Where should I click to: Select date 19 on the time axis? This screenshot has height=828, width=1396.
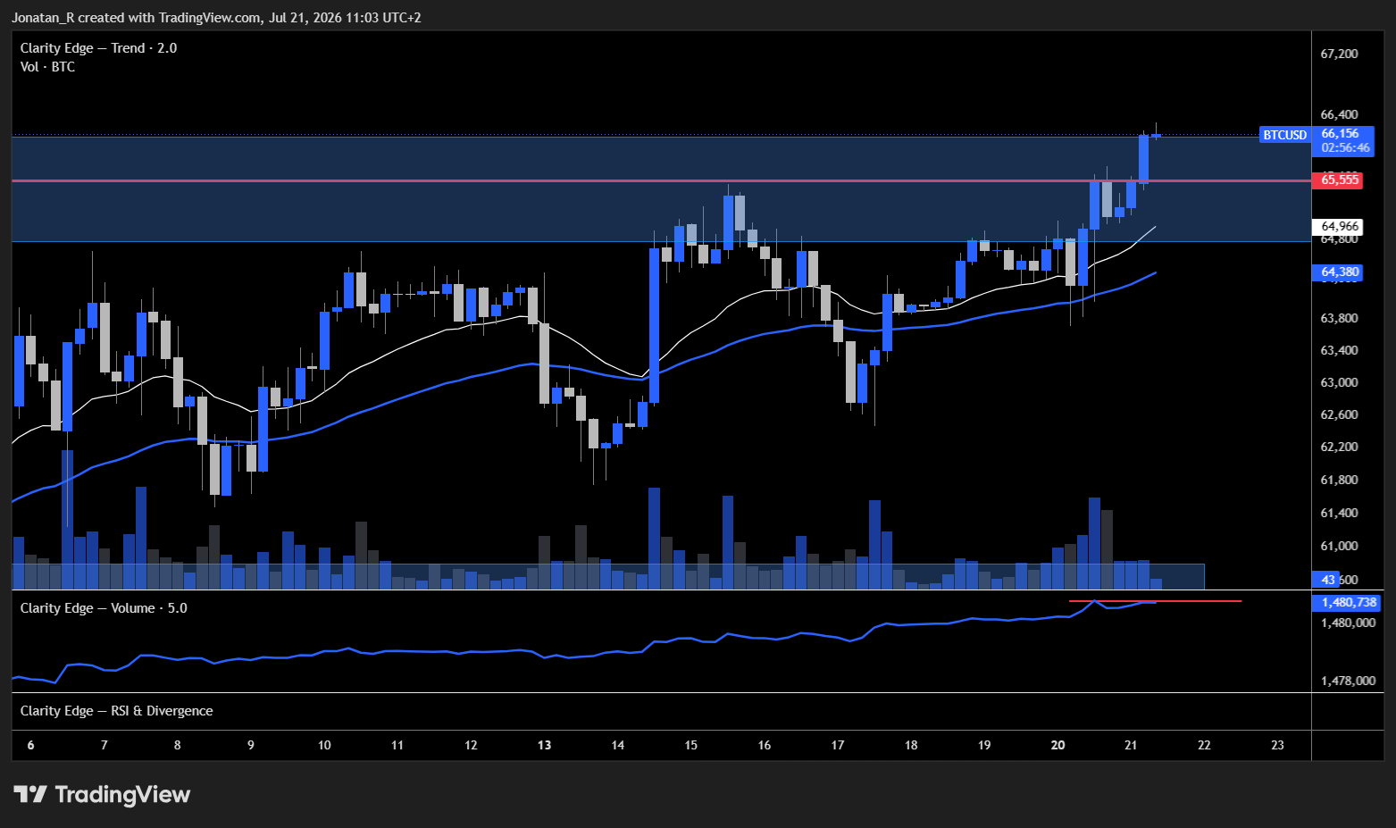pyautogui.click(x=984, y=745)
